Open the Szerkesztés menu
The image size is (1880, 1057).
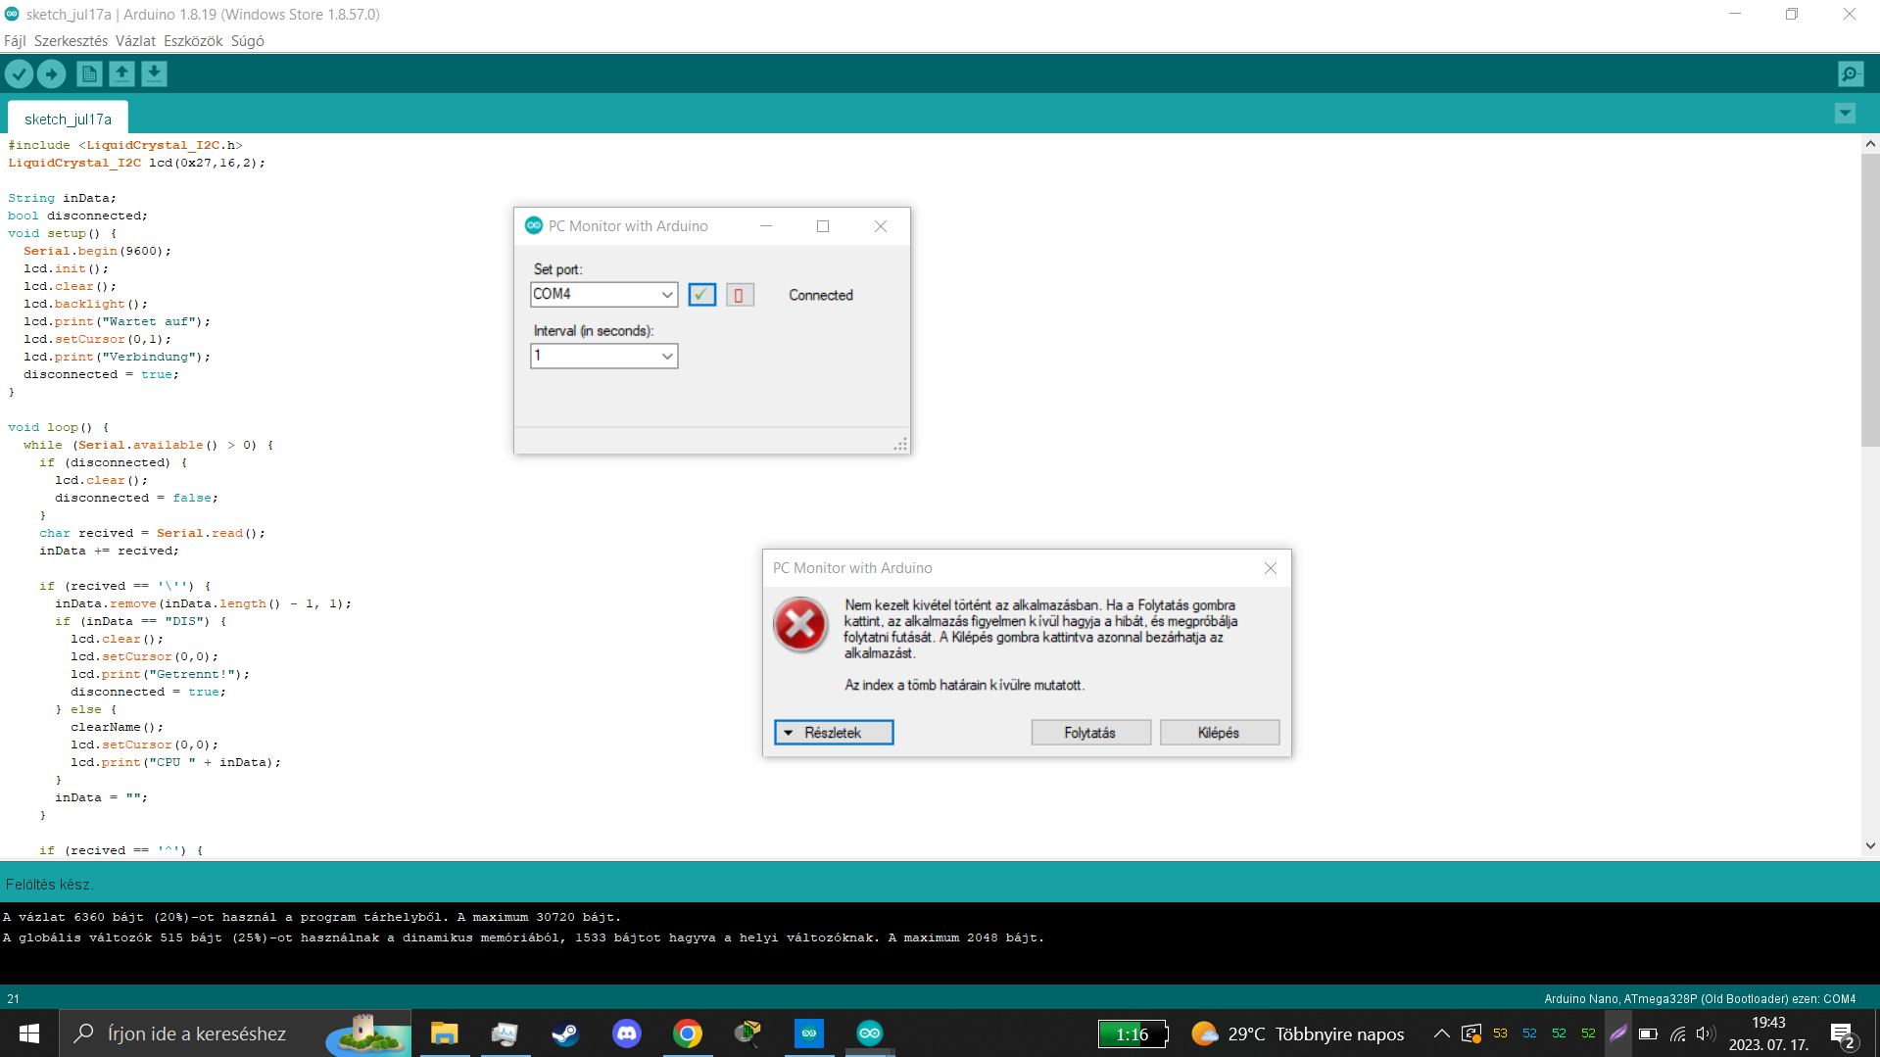tap(71, 41)
